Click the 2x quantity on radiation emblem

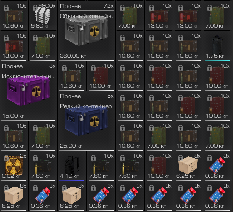[x=23, y=156]
